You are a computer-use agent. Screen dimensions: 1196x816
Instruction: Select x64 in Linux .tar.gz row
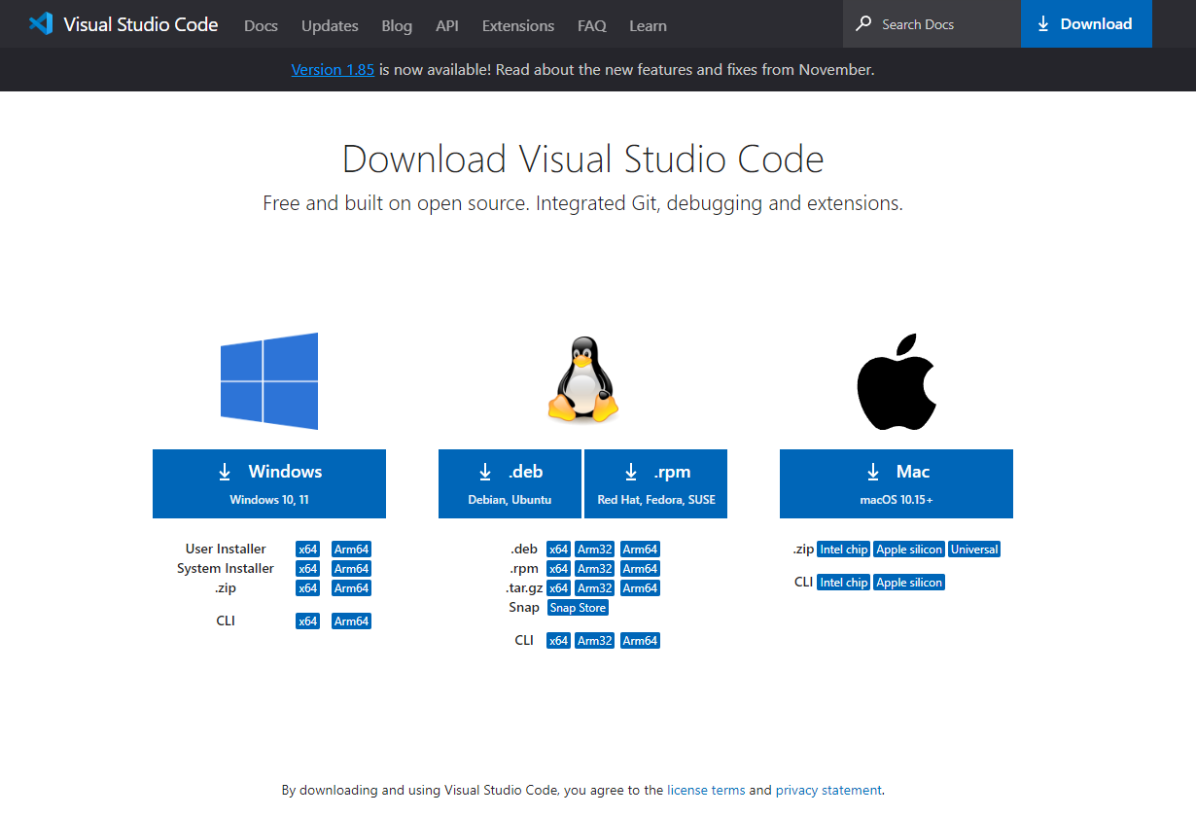(x=559, y=588)
